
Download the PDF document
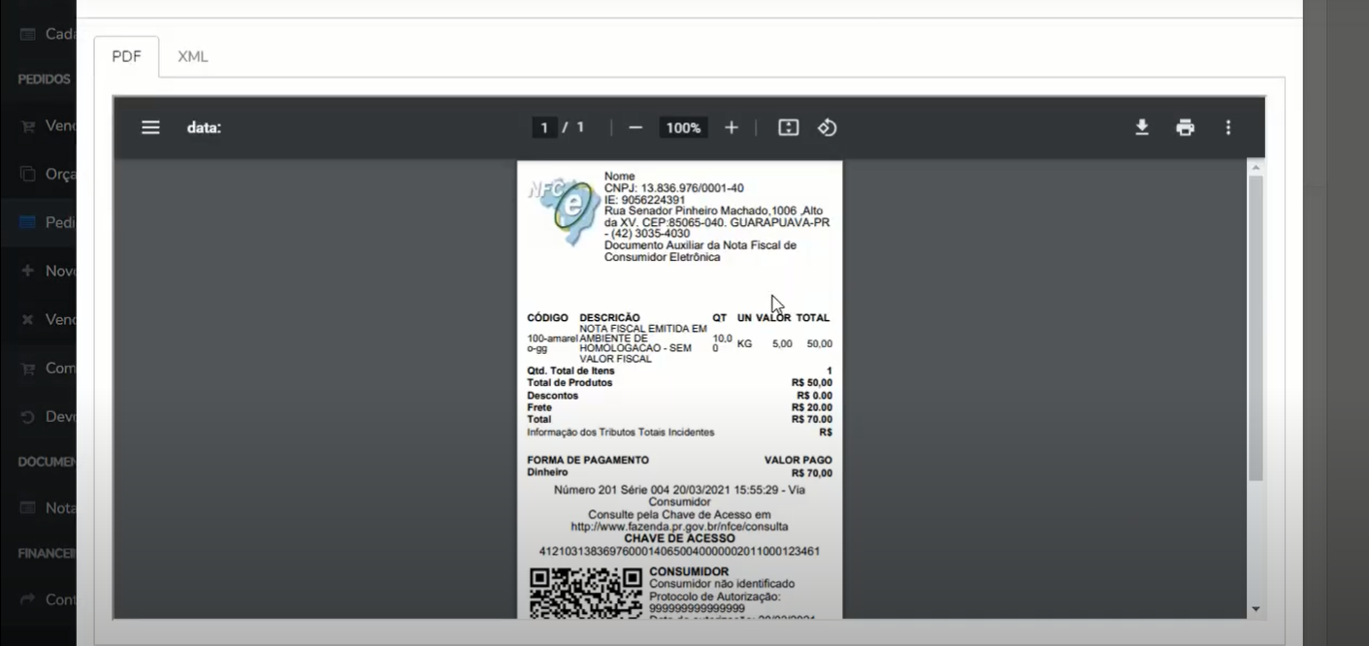point(1142,127)
